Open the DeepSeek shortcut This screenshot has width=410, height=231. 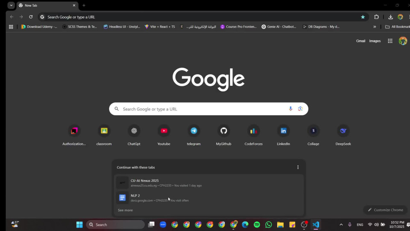click(x=343, y=135)
